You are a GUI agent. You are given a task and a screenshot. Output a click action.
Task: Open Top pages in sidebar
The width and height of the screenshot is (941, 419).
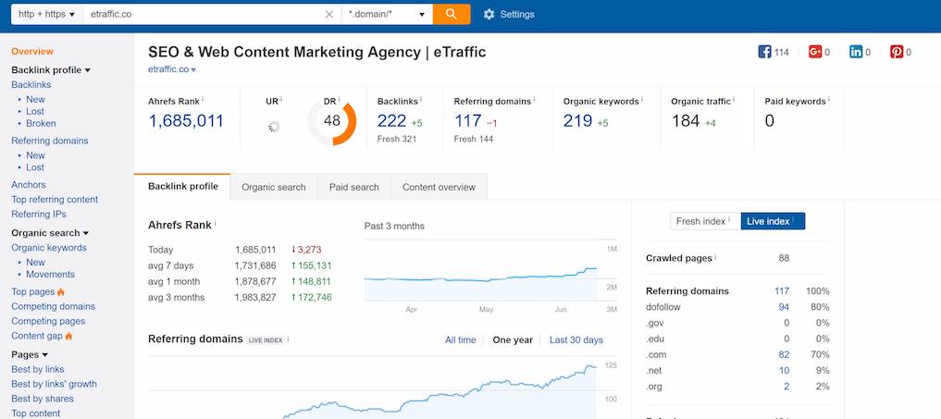pyautogui.click(x=33, y=291)
